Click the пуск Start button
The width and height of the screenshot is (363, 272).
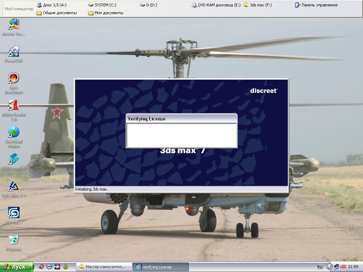pos(17,267)
